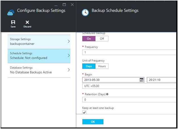
Task: Turn scheduled backup Off
Action: (x=102, y=39)
